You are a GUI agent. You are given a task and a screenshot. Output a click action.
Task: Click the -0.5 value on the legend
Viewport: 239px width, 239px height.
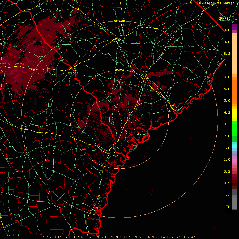click(226, 183)
